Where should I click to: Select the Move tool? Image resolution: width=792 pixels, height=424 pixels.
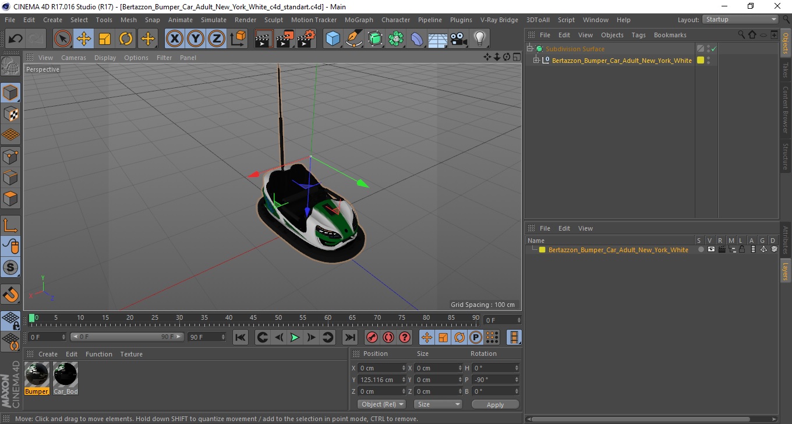(84, 39)
